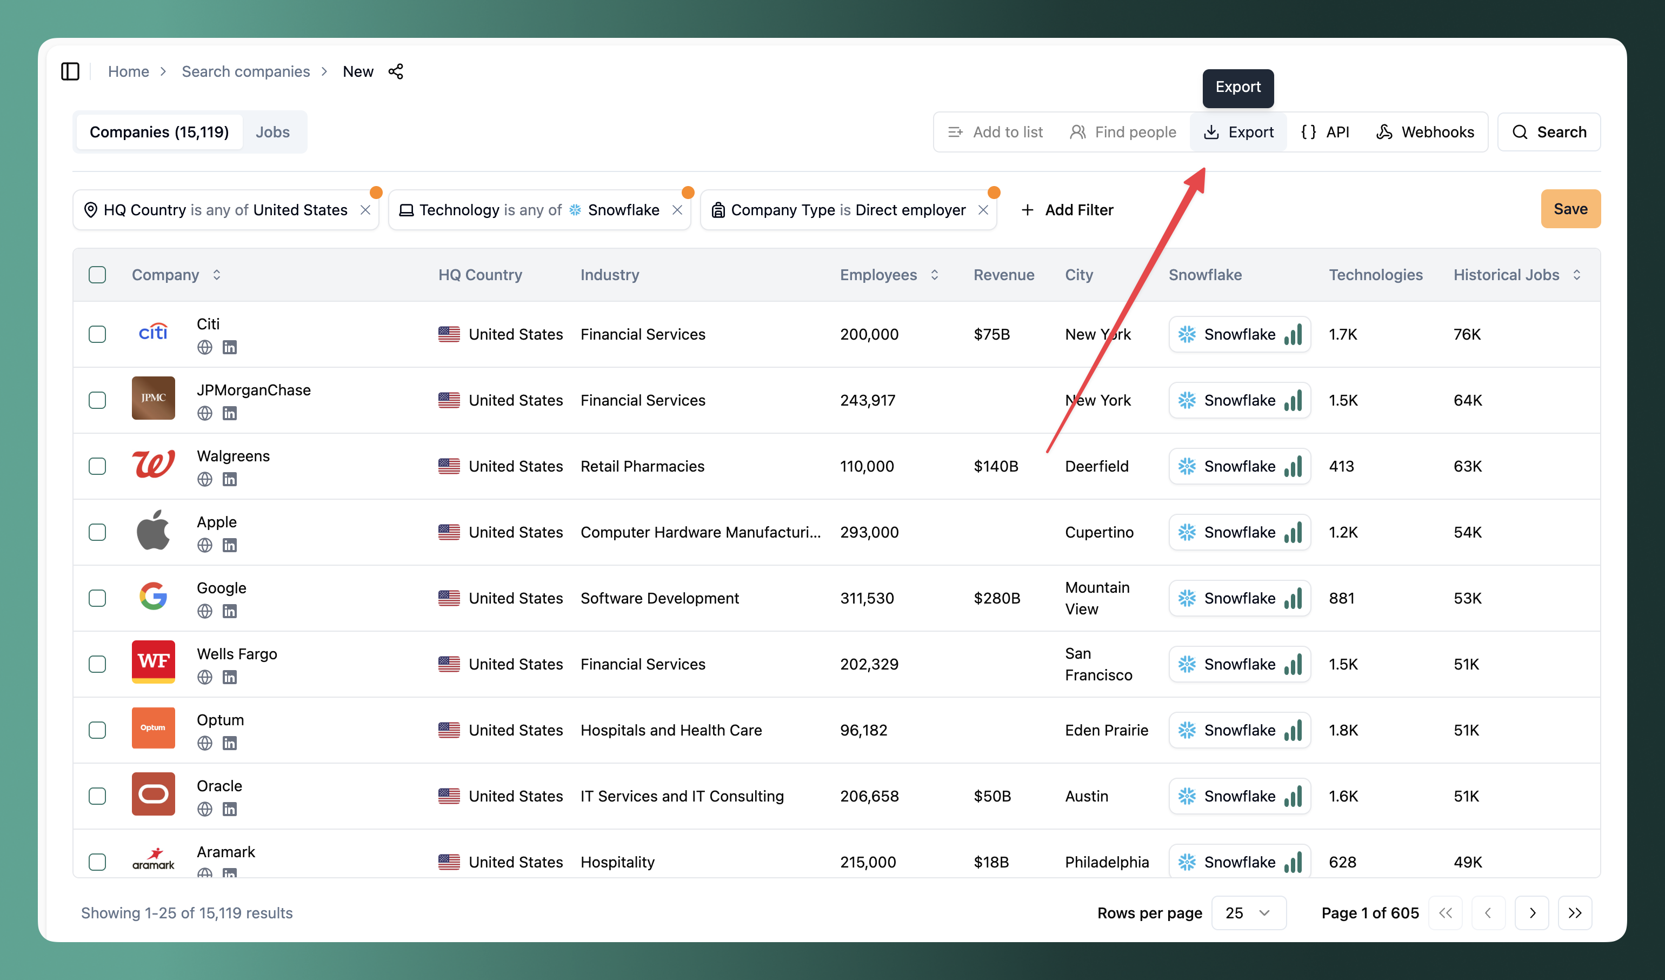Check the select-all header checkbox
Image resolution: width=1665 pixels, height=980 pixels.
tap(97, 275)
